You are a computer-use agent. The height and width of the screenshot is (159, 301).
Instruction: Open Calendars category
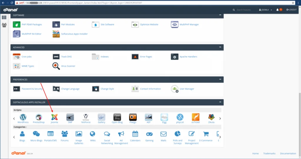coord(135,136)
